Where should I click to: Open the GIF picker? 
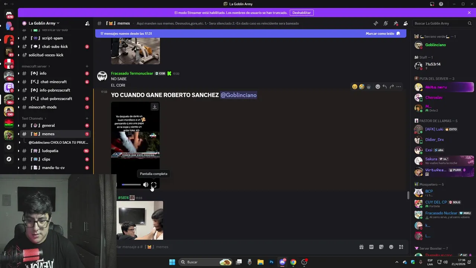pyautogui.click(x=371, y=247)
